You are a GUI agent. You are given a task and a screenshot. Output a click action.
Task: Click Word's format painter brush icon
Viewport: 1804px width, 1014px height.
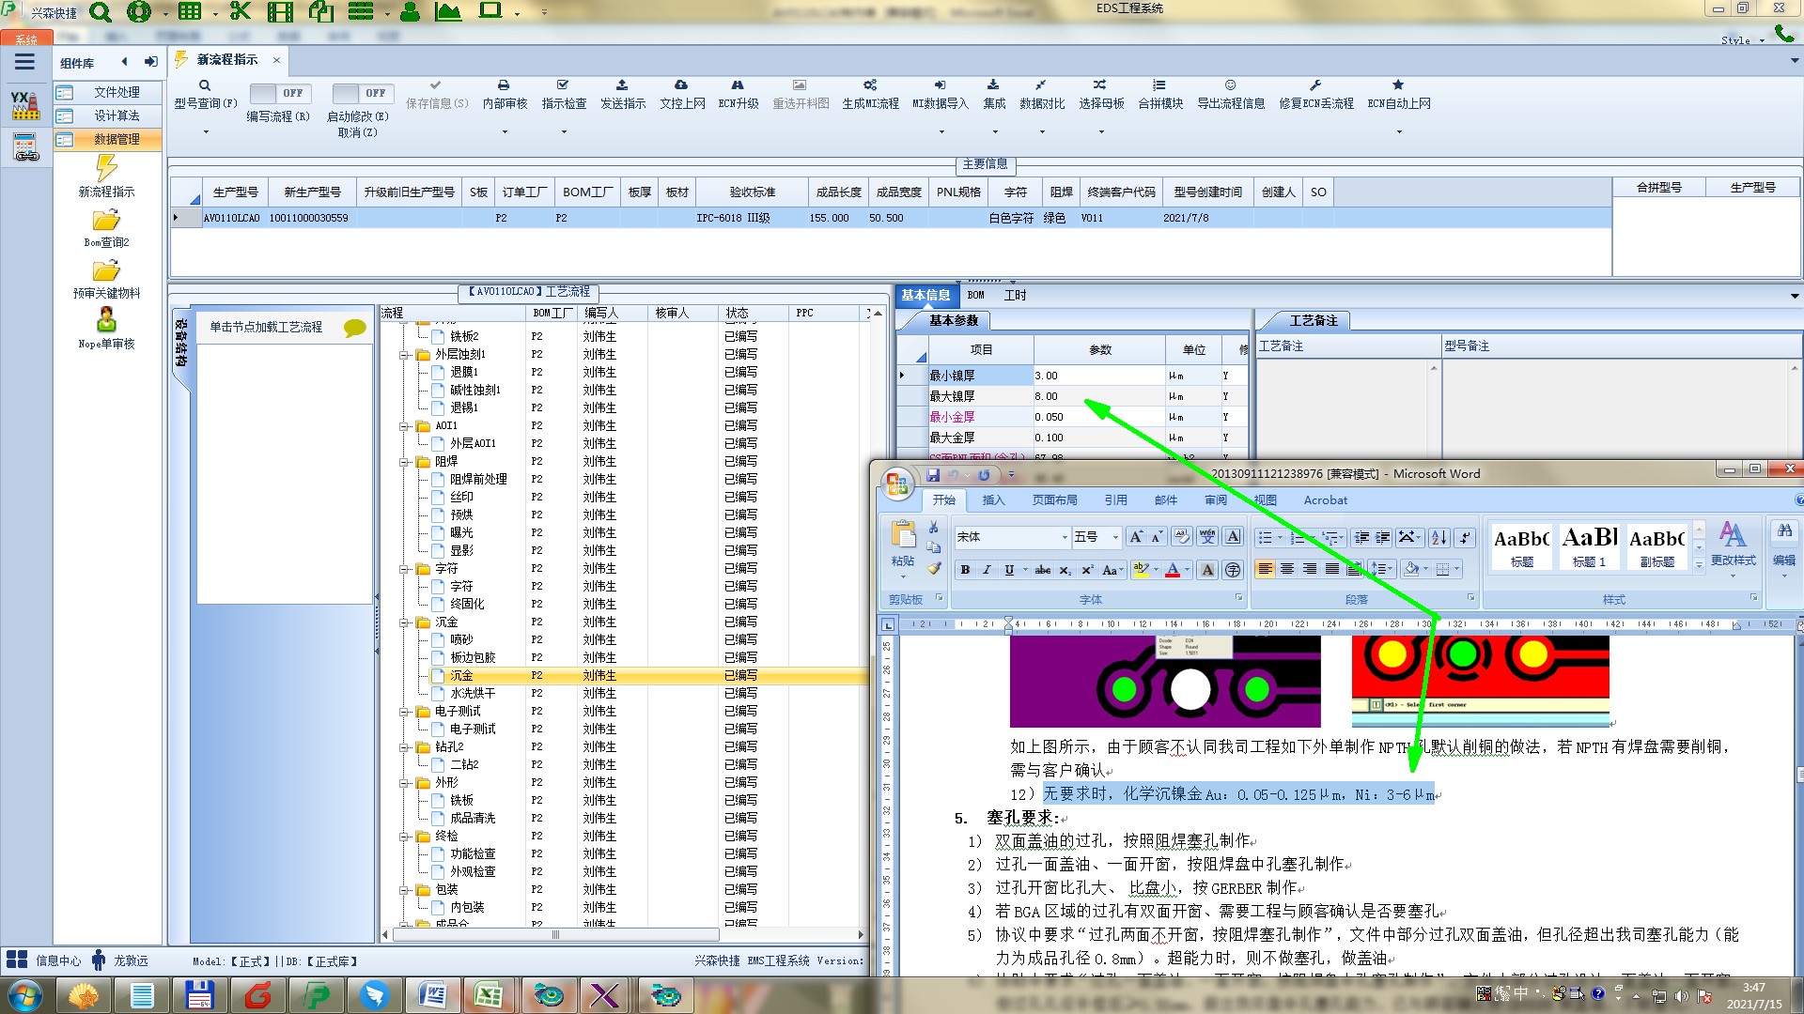point(934,568)
